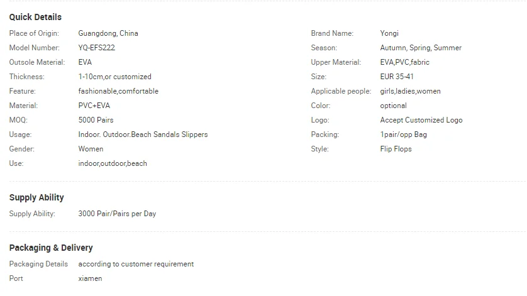This screenshot has height=296, width=527.
Task: Click the Autumn, Spring, Summer season value
Action: pos(421,48)
